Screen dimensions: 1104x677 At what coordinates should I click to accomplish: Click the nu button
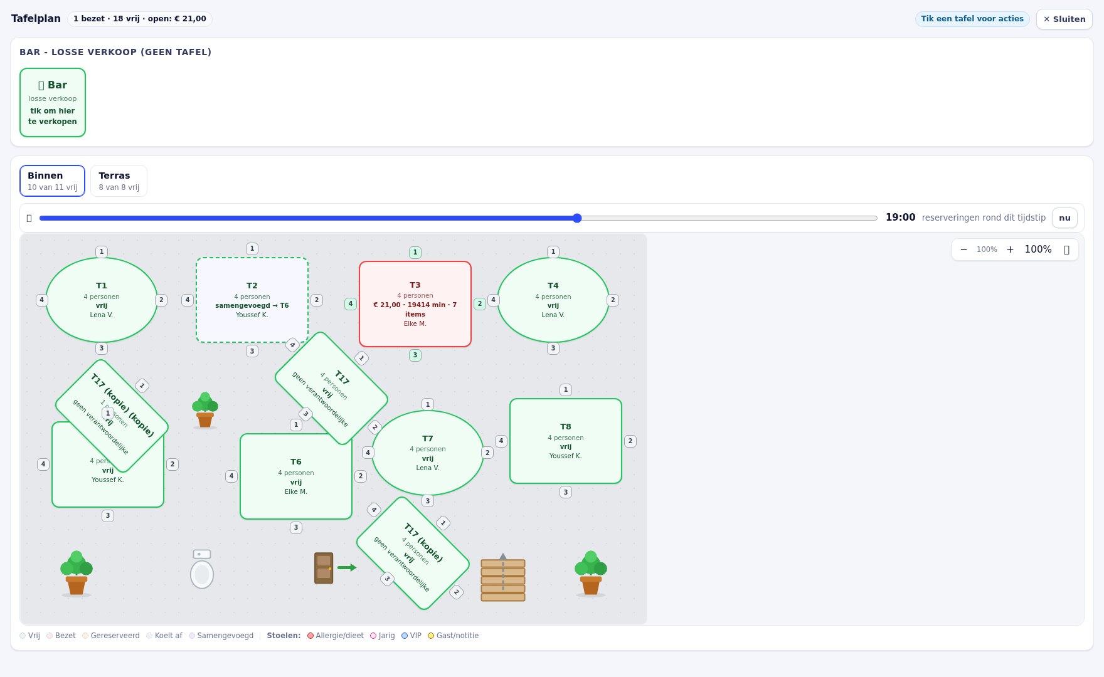point(1064,218)
